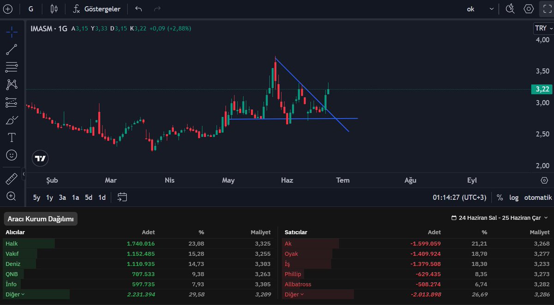The height and width of the screenshot is (305, 554).
Task: Undo last chart action
Action: coord(138,9)
